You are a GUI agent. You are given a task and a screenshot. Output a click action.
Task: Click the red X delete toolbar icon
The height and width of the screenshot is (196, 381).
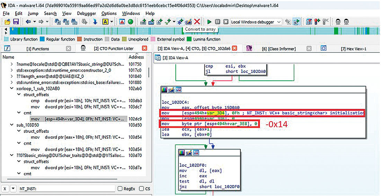tap(197, 22)
